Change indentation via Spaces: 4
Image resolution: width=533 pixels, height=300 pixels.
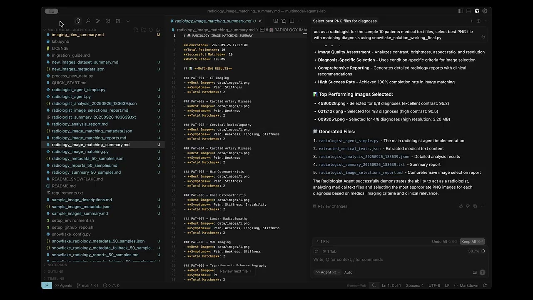tap(415, 285)
